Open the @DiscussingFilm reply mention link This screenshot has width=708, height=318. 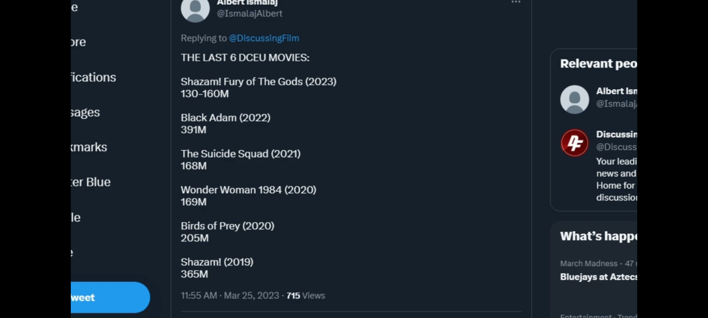(264, 38)
